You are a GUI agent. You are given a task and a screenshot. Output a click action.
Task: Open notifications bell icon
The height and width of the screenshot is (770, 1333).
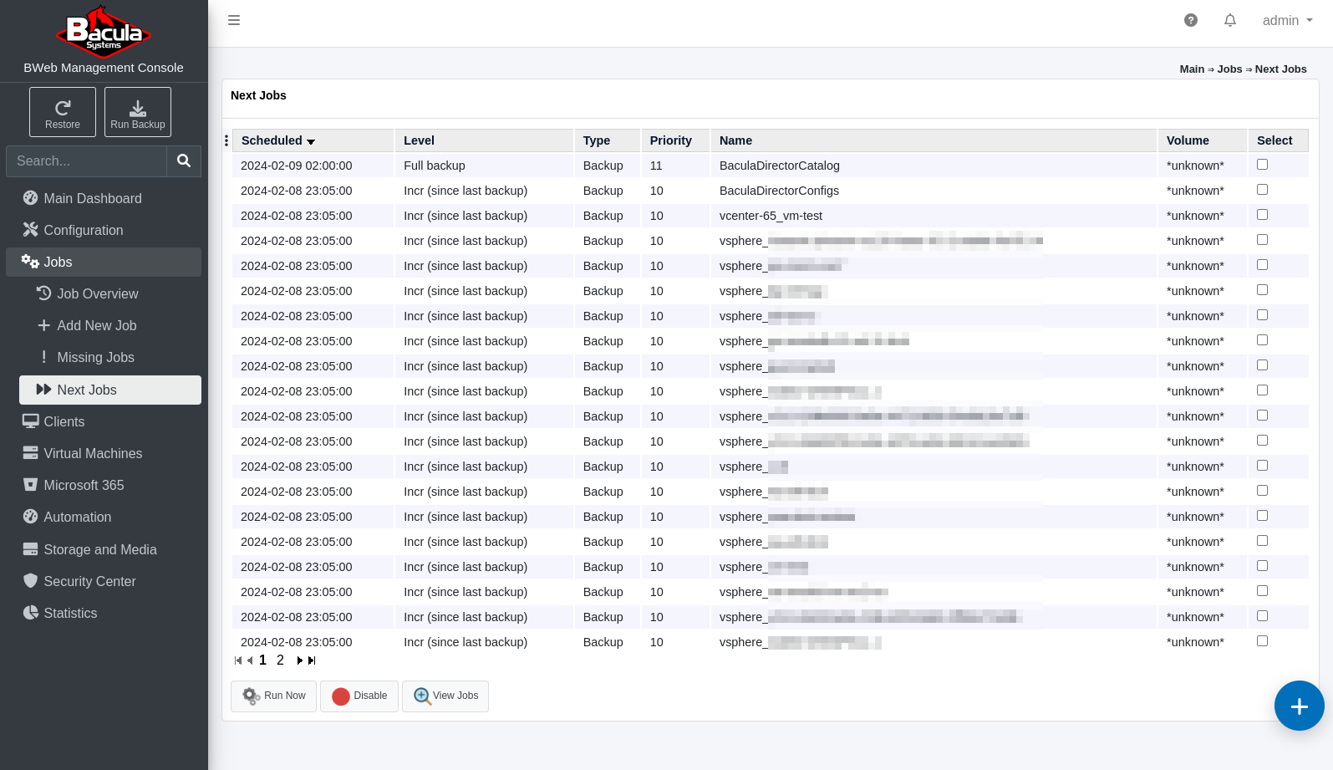pos(1230,20)
